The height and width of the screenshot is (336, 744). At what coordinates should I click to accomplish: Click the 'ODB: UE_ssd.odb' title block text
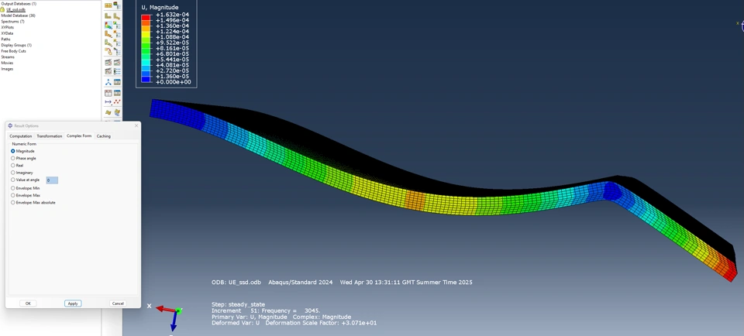236,283
